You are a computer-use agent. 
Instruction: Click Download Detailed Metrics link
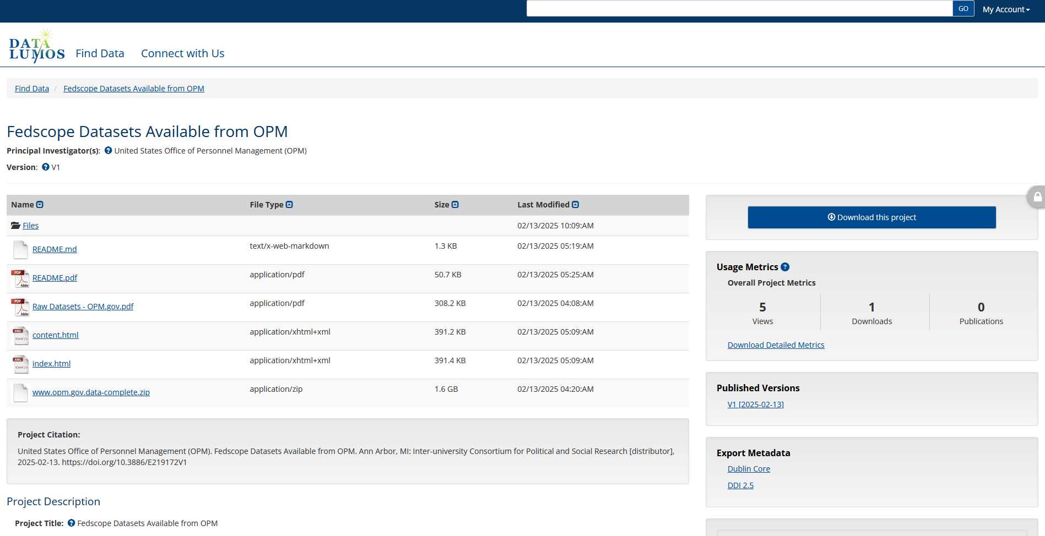tap(776, 345)
